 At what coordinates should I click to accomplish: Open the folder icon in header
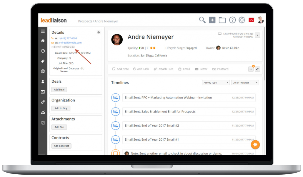tap(222, 20)
